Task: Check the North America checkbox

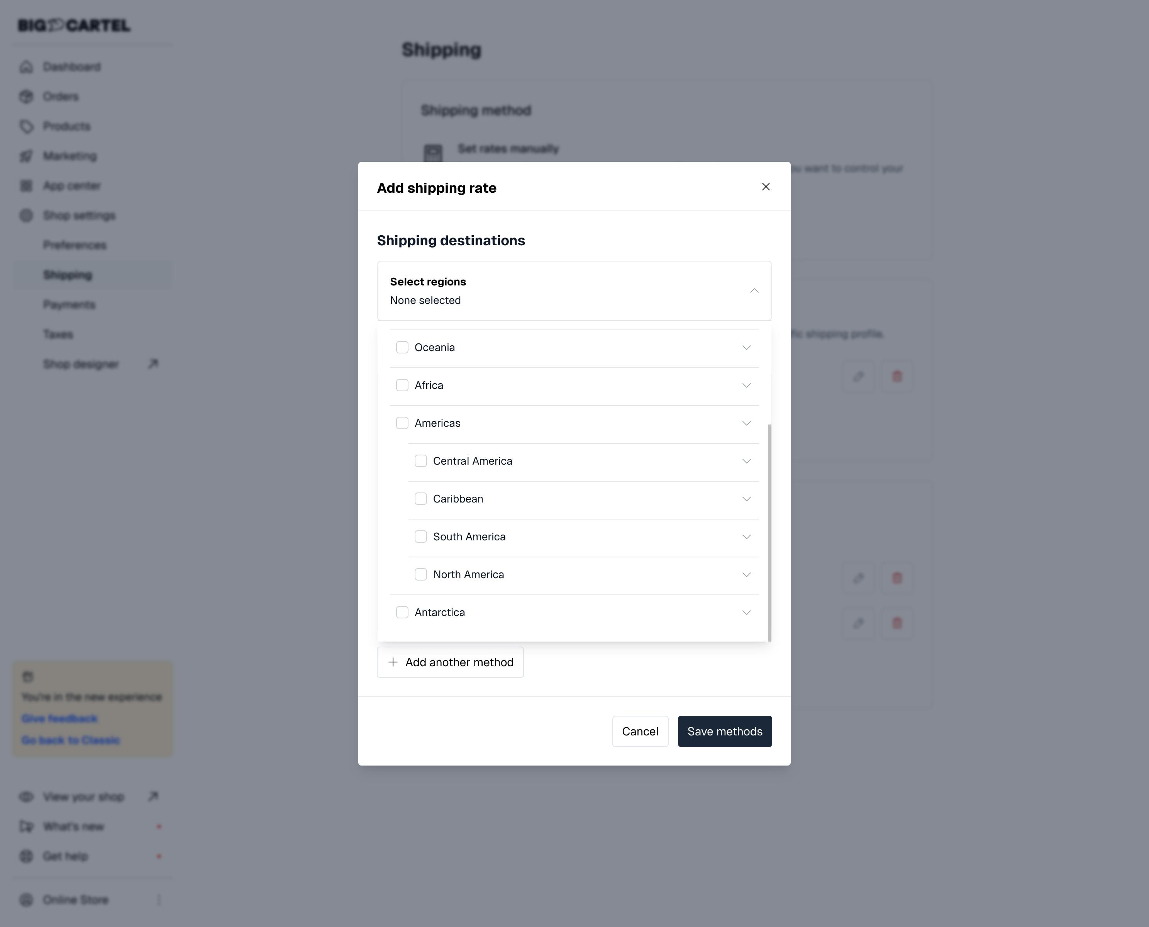Action: pyautogui.click(x=420, y=575)
